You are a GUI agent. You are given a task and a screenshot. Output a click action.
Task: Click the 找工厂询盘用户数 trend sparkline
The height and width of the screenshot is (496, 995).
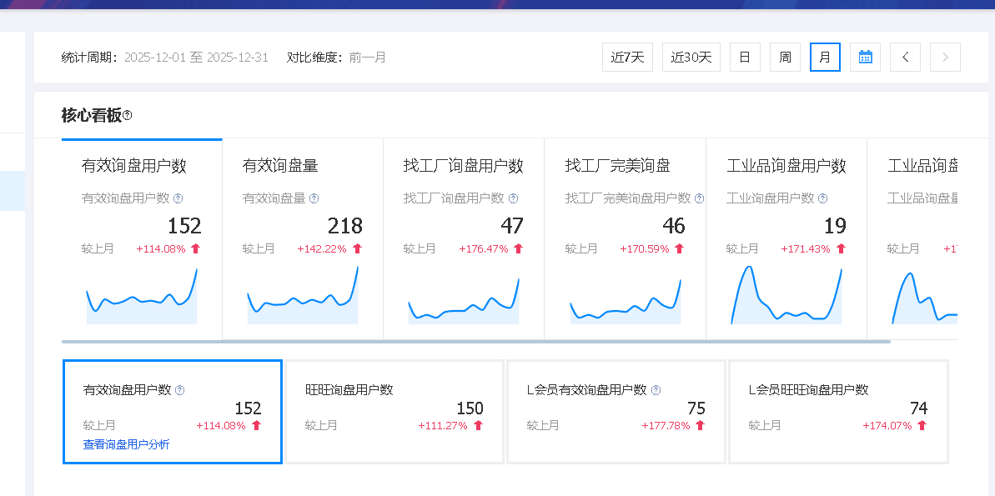pyautogui.click(x=464, y=301)
